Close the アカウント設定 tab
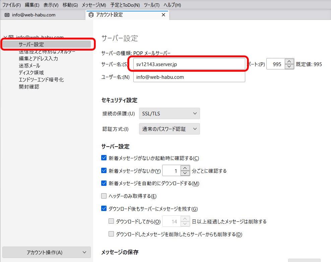This screenshot has height=262, width=331. coord(163,15)
